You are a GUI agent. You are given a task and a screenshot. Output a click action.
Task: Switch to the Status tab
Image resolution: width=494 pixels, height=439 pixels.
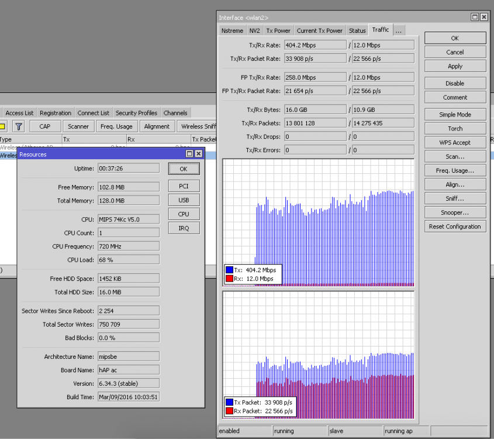click(x=357, y=30)
